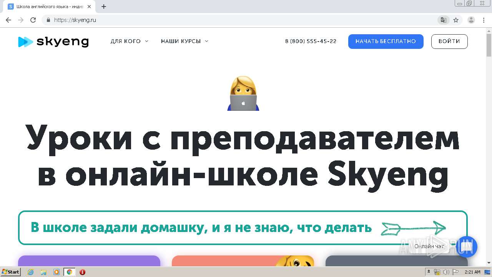Reload the current page
The width and height of the screenshot is (492, 277).
click(33, 20)
